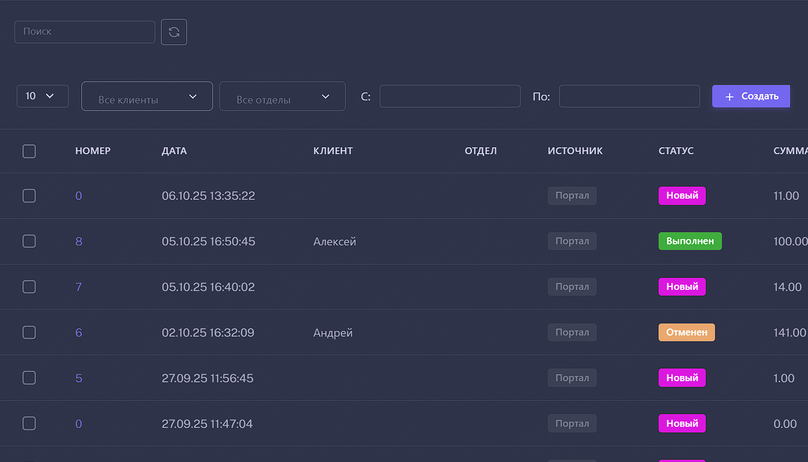Click the Выполнен status badge
Screen dimensions: 808x462
click(690, 241)
